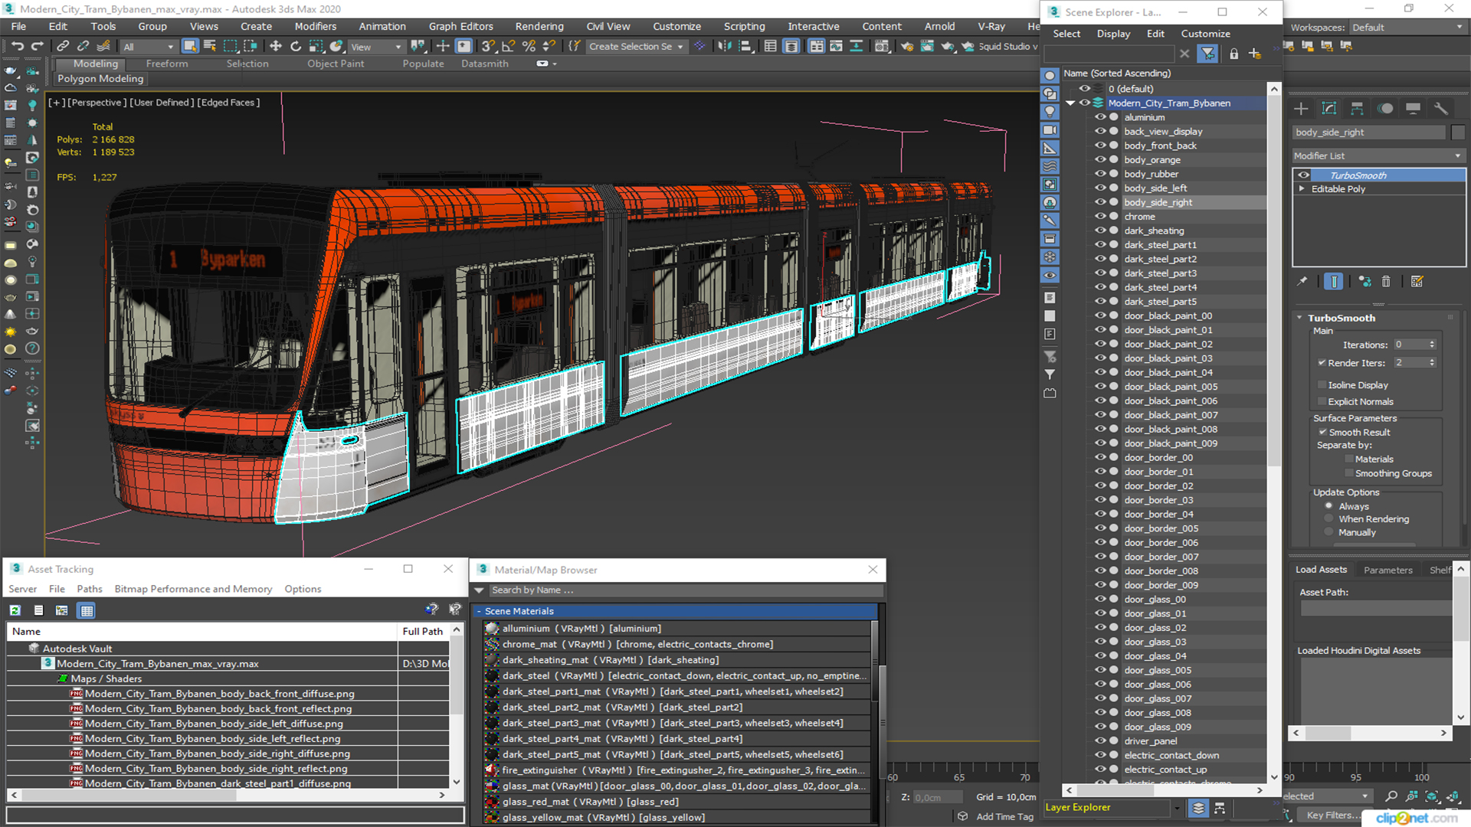The width and height of the screenshot is (1471, 827).
Task: Select the Rotate transform tool
Action: pyautogui.click(x=296, y=47)
